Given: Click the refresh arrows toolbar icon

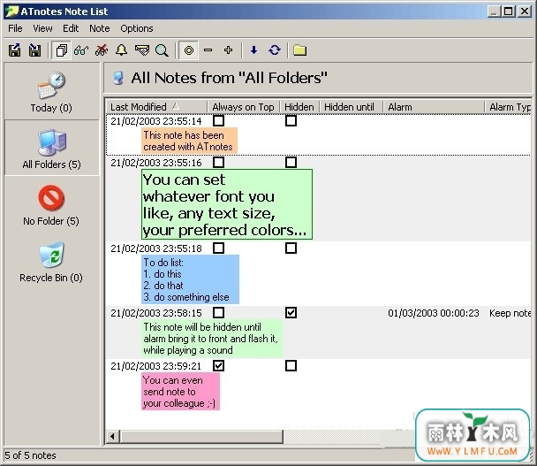Looking at the screenshot, I should tap(275, 50).
